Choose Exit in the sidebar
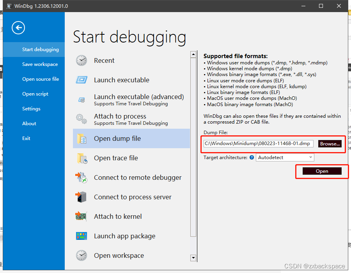 point(34,138)
